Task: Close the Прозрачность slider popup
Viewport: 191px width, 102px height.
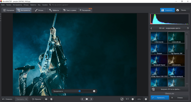Action: coord(94,91)
